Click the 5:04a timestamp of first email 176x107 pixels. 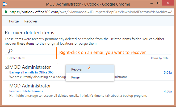pyautogui.click(x=168, y=73)
